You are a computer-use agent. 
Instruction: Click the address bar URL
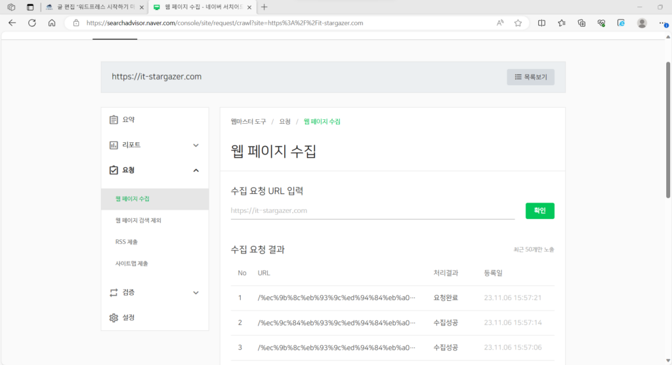(224, 23)
